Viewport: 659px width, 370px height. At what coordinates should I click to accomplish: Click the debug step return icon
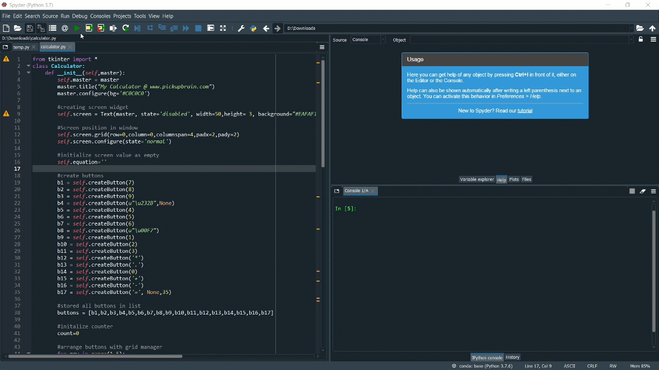(x=174, y=28)
